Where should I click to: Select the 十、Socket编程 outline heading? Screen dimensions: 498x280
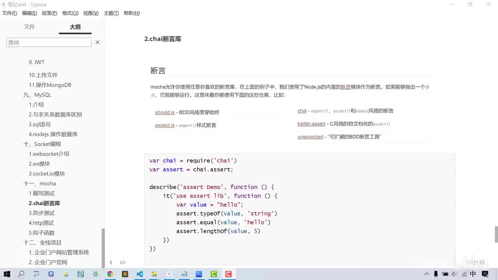(x=42, y=144)
